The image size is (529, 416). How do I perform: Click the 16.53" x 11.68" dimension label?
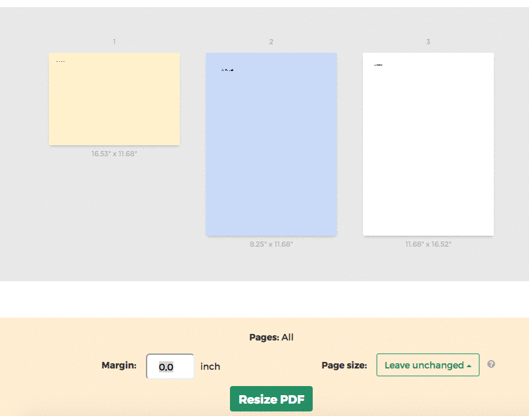tap(114, 154)
